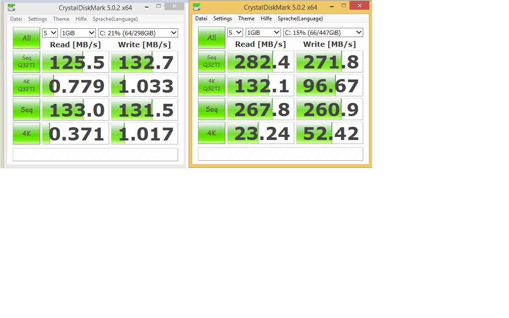
Task: Open Hilfe menu in right window
Action: 266,19
